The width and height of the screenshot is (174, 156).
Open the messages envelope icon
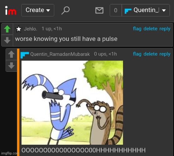(x=99, y=10)
